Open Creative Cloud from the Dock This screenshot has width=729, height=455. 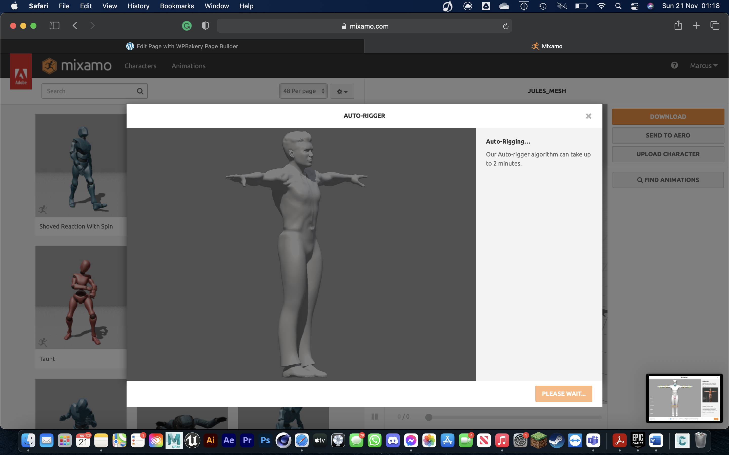pyautogui.click(x=156, y=441)
